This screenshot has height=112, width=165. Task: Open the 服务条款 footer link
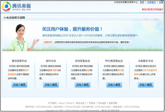80,103
